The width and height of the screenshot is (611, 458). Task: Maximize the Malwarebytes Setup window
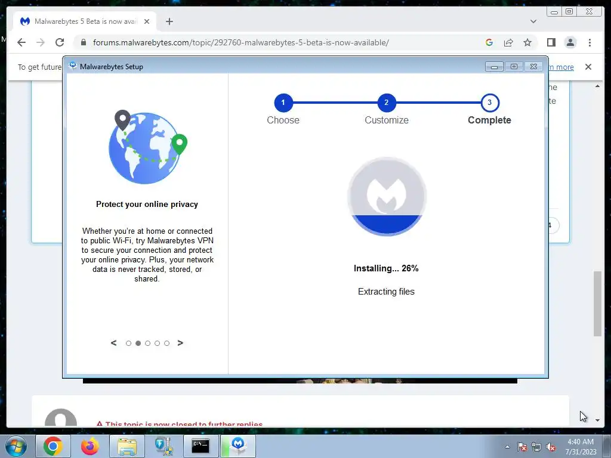514,67
